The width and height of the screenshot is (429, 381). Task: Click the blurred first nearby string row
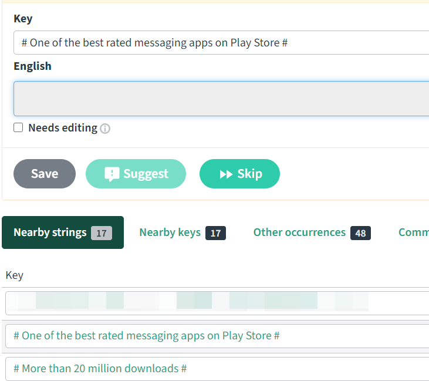[217, 304]
